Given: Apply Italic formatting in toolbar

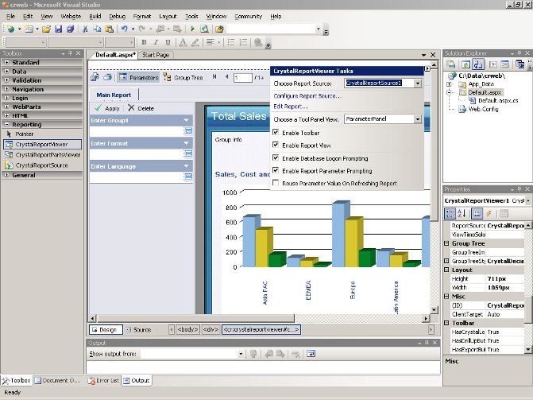Looking at the screenshot, I should pos(156,42).
